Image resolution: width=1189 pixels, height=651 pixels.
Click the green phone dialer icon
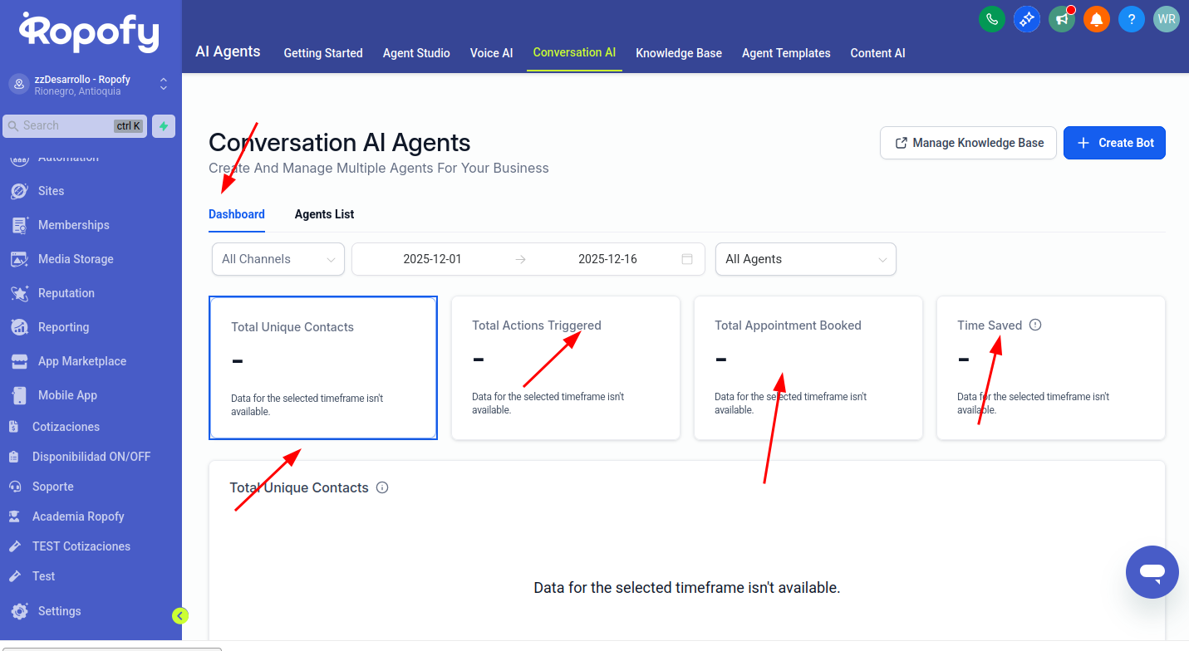(992, 19)
